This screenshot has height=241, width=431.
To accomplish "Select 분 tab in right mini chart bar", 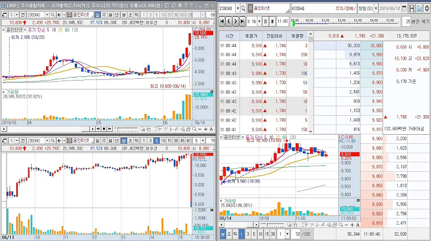I will [223, 234].
